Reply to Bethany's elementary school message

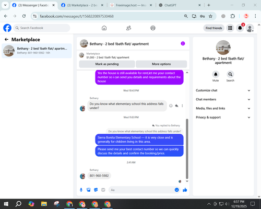point(176,106)
